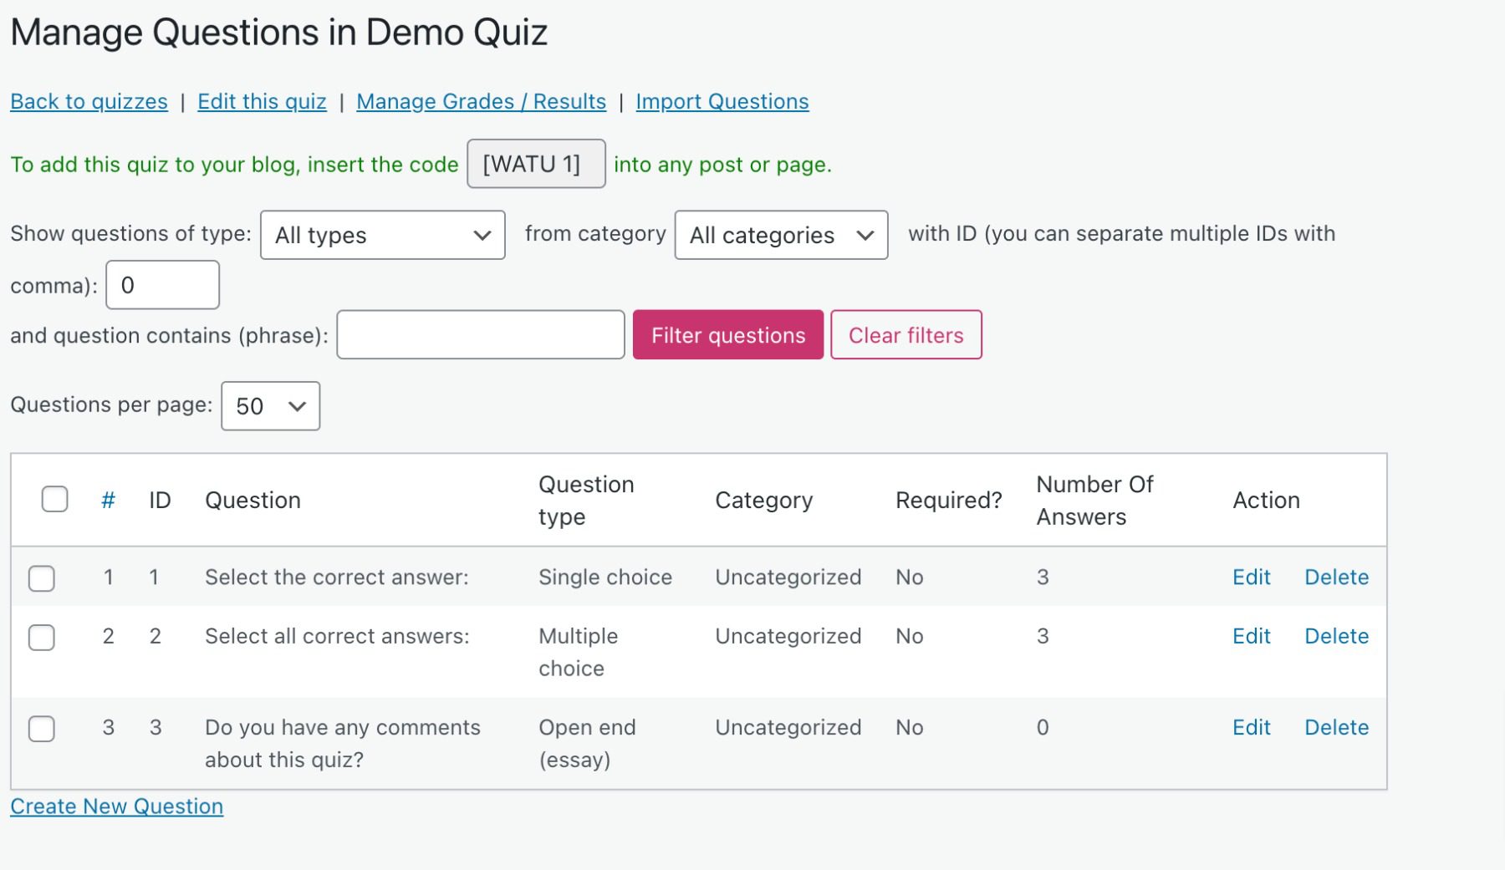The width and height of the screenshot is (1505, 870).
Task: Click the "Filter questions" button
Action: click(727, 334)
